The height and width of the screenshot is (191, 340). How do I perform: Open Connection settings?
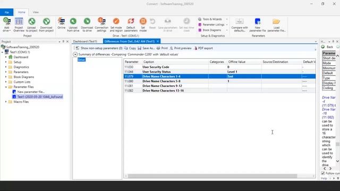101,24
